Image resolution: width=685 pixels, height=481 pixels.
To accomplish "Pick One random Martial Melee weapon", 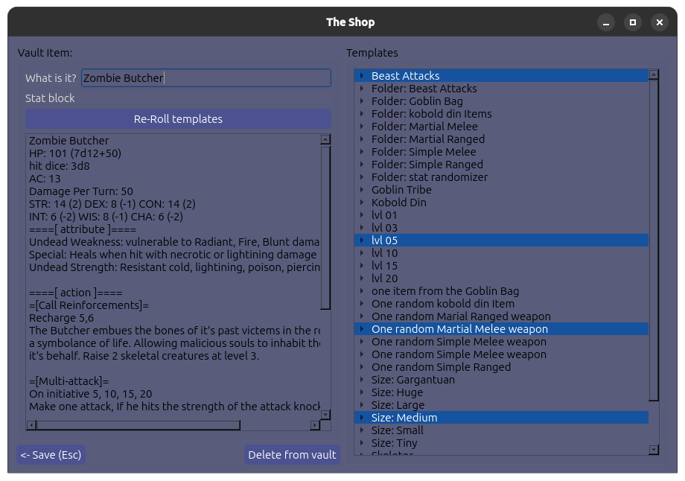I will point(459,329).
